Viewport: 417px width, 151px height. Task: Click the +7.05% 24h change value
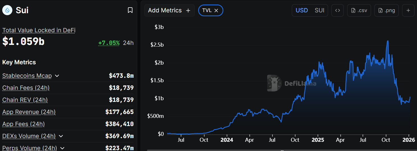109,43
